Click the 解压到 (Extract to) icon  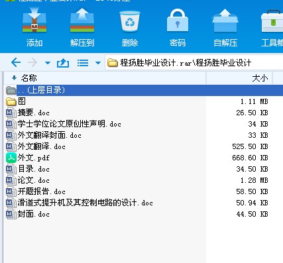[x=82, y=21]
